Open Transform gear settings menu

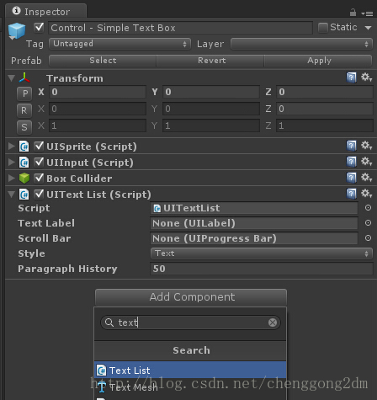point(366,77)
